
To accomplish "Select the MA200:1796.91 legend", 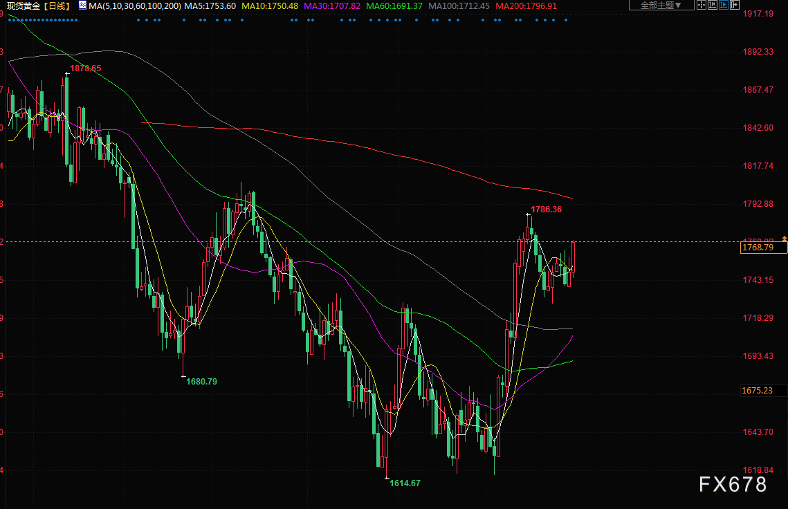I will [526, 6].
